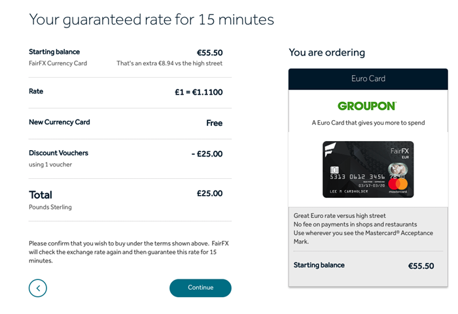Click the You are ordering heading
This screenshot has width=458, height=314.
pyautogui.click(x=327, y=52)
